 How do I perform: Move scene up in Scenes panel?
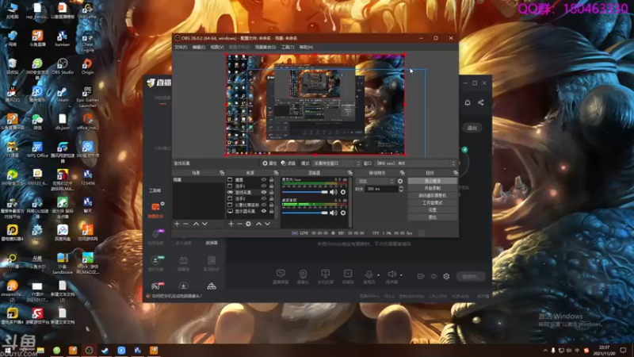196,224
